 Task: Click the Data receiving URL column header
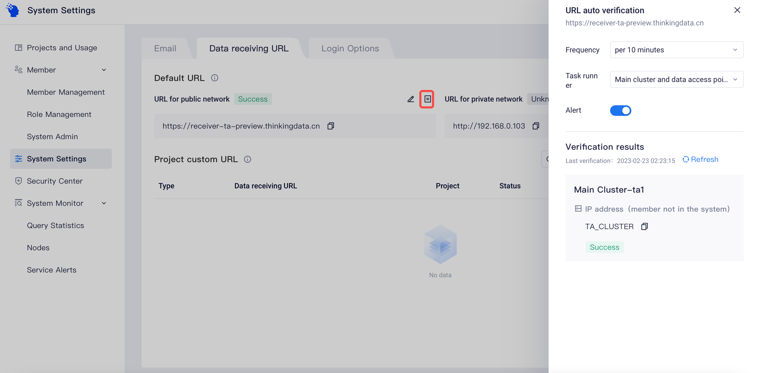pos(265,186)
